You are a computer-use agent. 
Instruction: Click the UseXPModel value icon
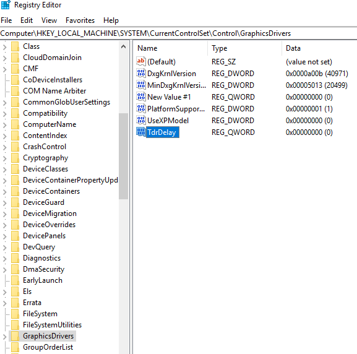point(141,120)
